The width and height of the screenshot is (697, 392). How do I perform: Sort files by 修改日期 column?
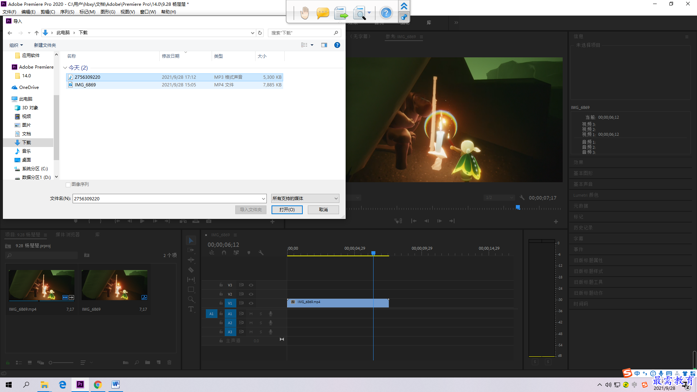coord(171,56)
